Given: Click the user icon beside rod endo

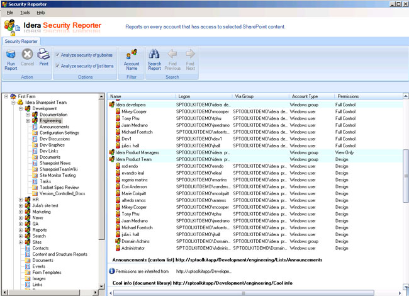Looking at the screenshot, I should click(118, 166).
